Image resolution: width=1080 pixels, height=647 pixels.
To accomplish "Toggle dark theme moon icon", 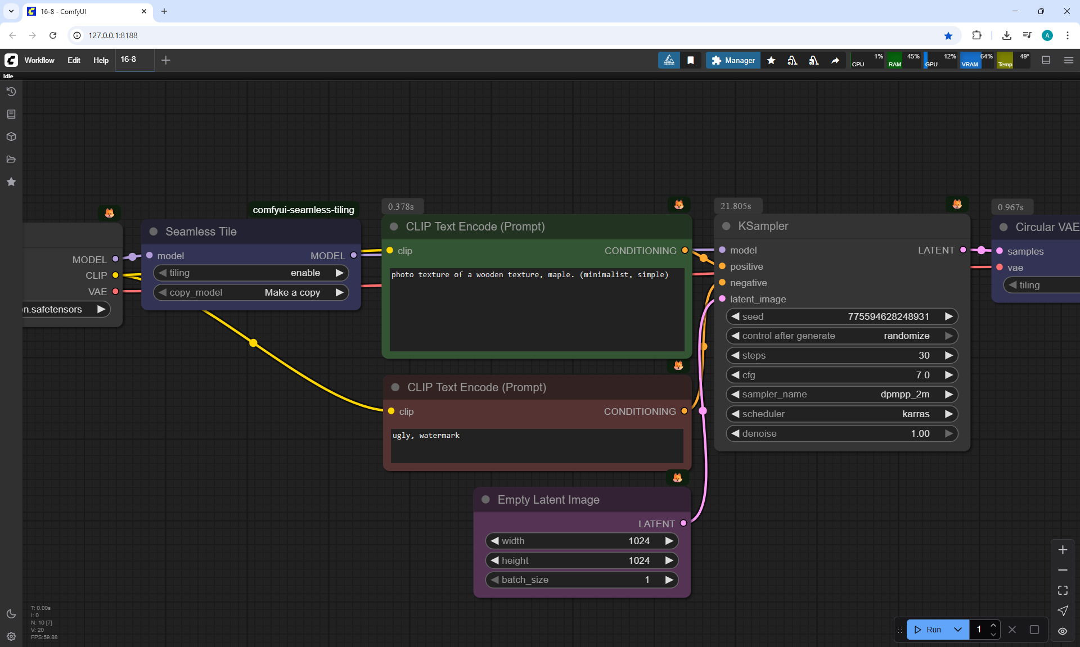I will click(11, 614).
